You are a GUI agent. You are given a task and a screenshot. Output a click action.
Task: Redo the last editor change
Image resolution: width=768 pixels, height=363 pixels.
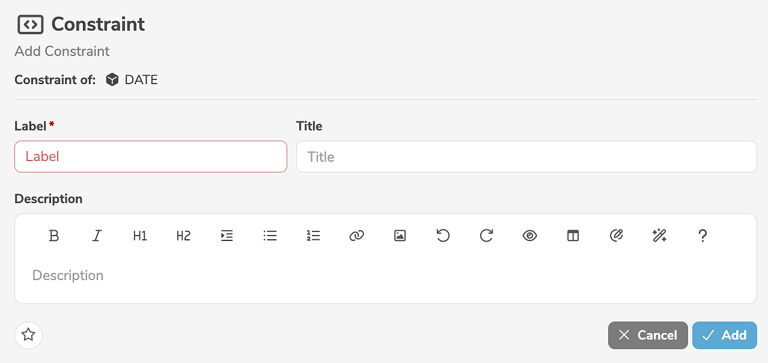click(x=486, y=236)
